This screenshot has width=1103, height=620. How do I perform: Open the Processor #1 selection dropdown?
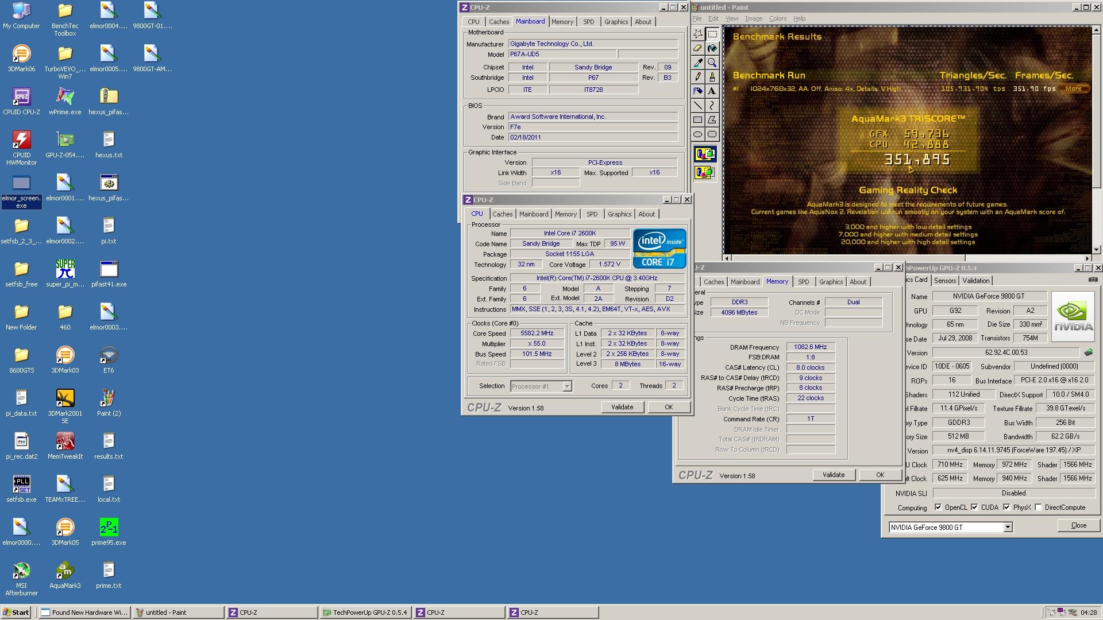click(567, 386)
